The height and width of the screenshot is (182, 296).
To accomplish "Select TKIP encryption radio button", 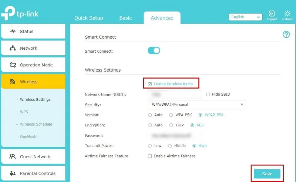I will coord(171,125).
